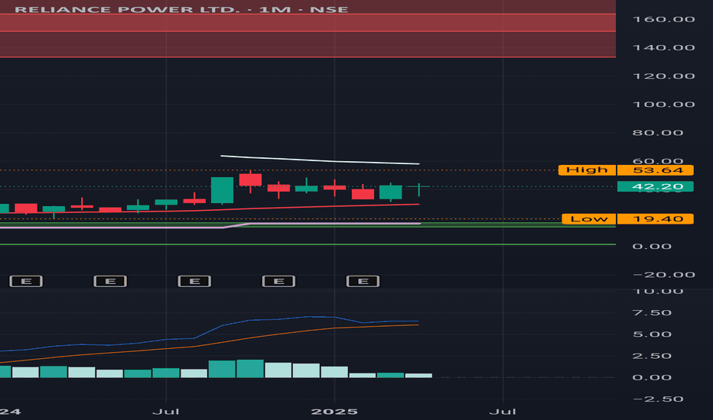The width and height of the screenshot is (713, 420).
Task: Click the 100.00 price axis value
Action: point(663,105)
